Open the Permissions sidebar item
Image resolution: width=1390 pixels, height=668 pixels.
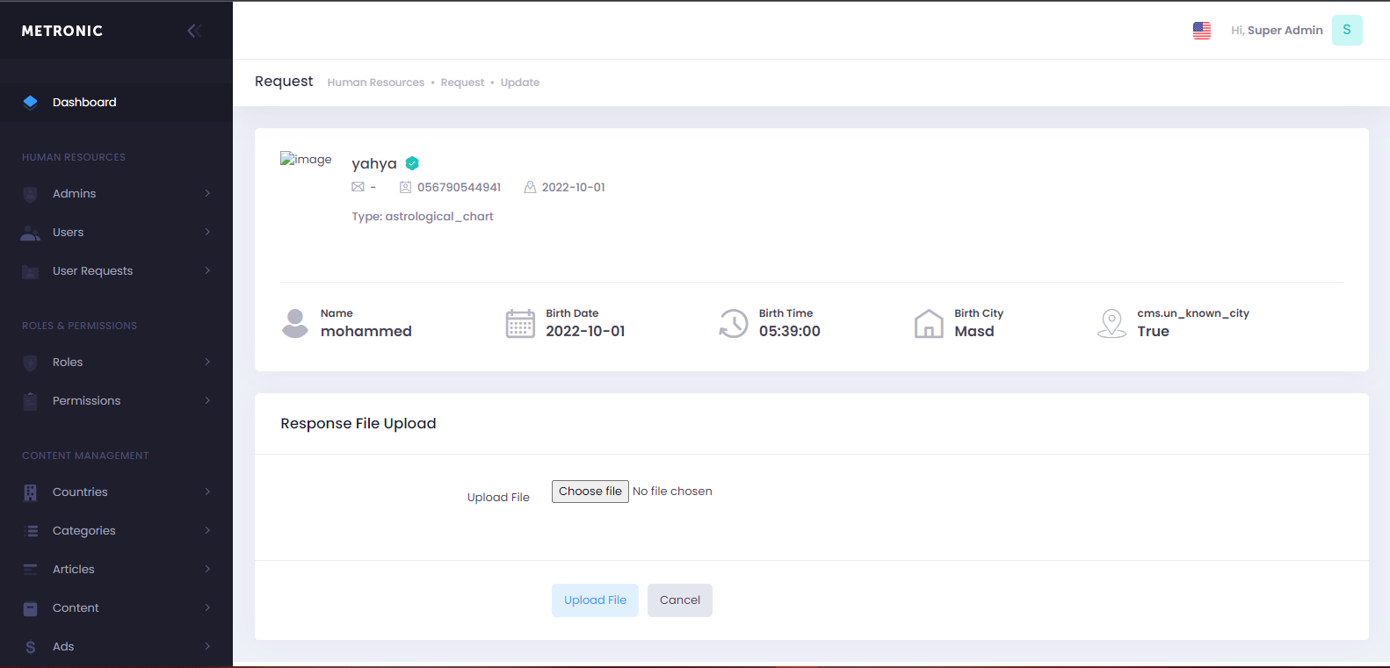coord(86,401)
